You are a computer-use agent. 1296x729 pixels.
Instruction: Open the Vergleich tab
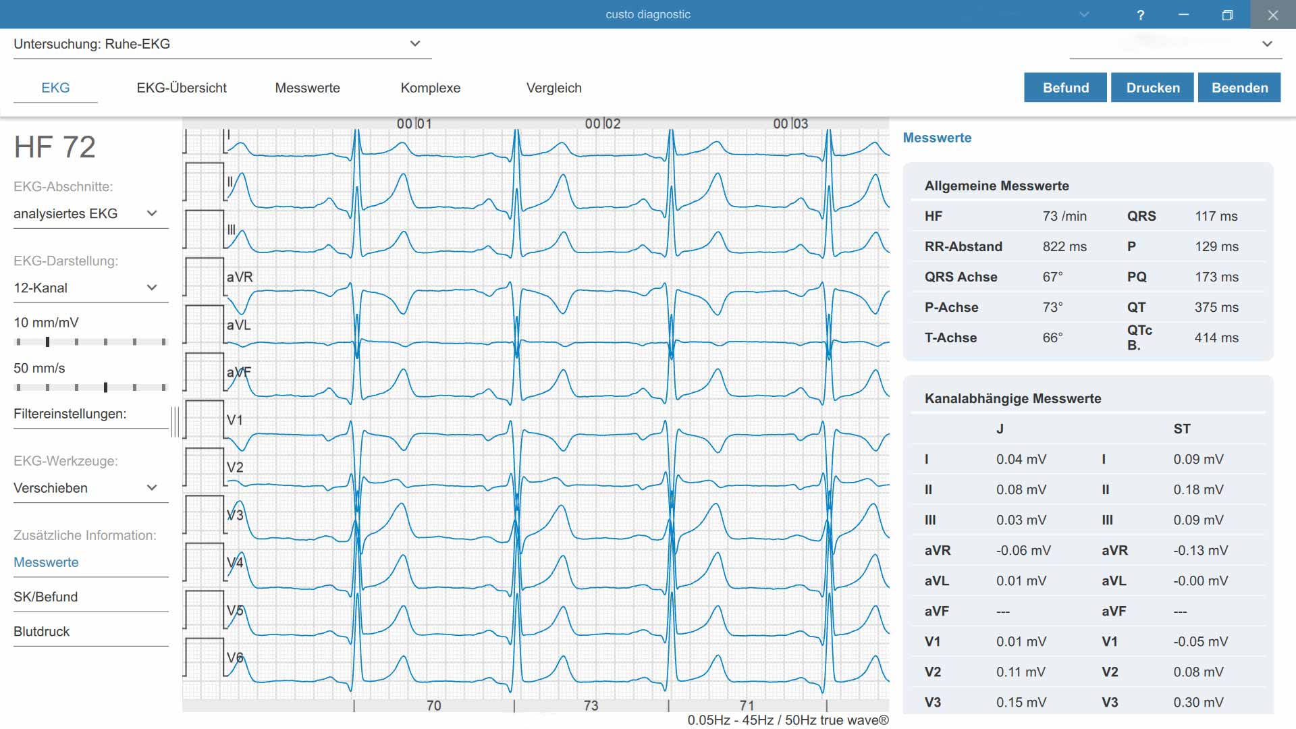point(554,88)
